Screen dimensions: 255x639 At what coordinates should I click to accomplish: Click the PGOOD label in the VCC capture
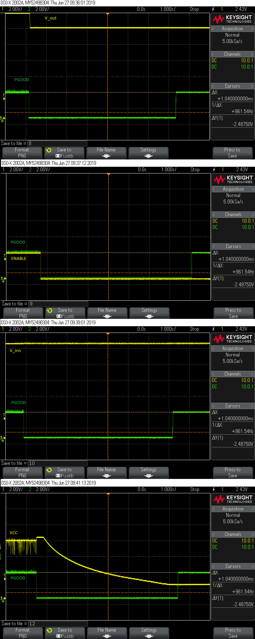coord(18,578)
